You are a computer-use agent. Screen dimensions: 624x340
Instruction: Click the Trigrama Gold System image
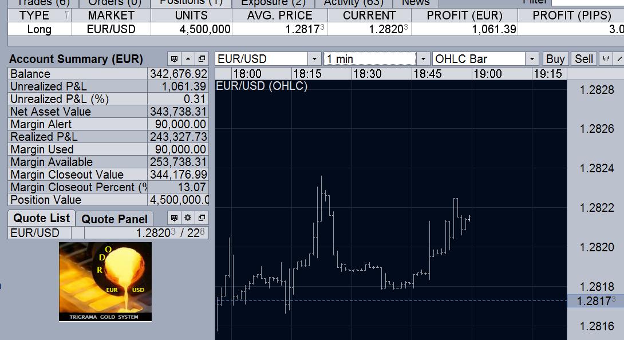click(105, 282)
